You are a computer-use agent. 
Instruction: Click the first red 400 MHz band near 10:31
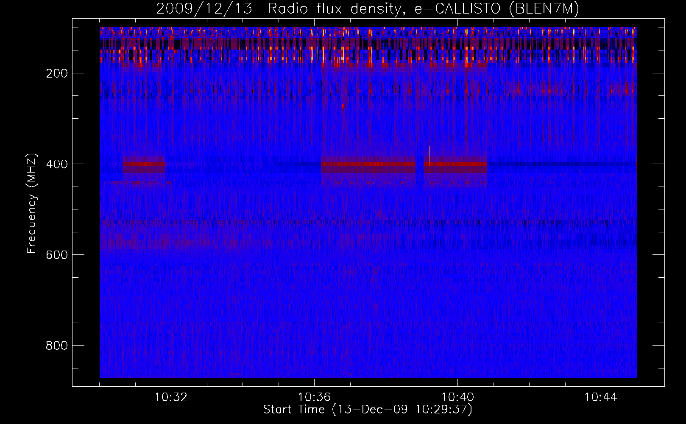pos(144,164)
